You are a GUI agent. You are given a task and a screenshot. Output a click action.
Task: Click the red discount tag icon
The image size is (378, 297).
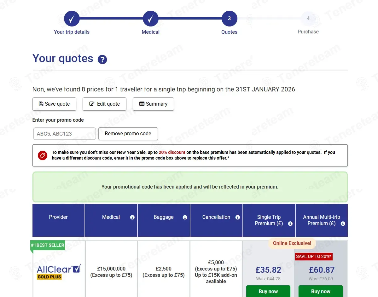click(43, 155)
